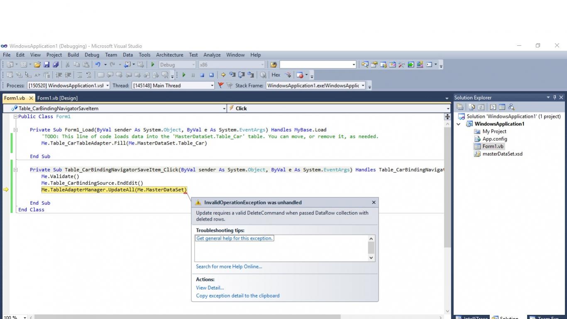Click the Step Into icon
Image resolution: width=567 pixels, height=319 pixels.
[x=232, y=75]
